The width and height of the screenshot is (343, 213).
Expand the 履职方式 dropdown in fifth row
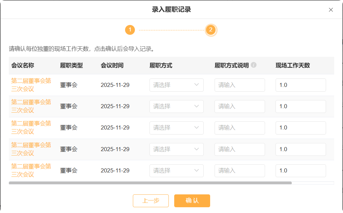coord(176,171)
